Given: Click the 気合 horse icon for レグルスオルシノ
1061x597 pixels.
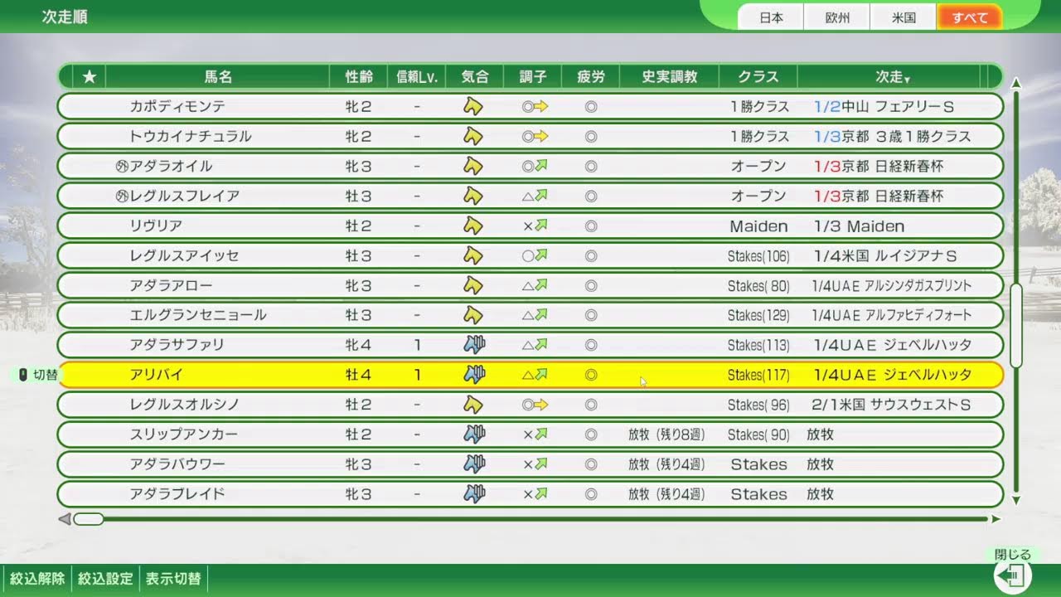Looking at the screenshot, I should coord(472,405).
